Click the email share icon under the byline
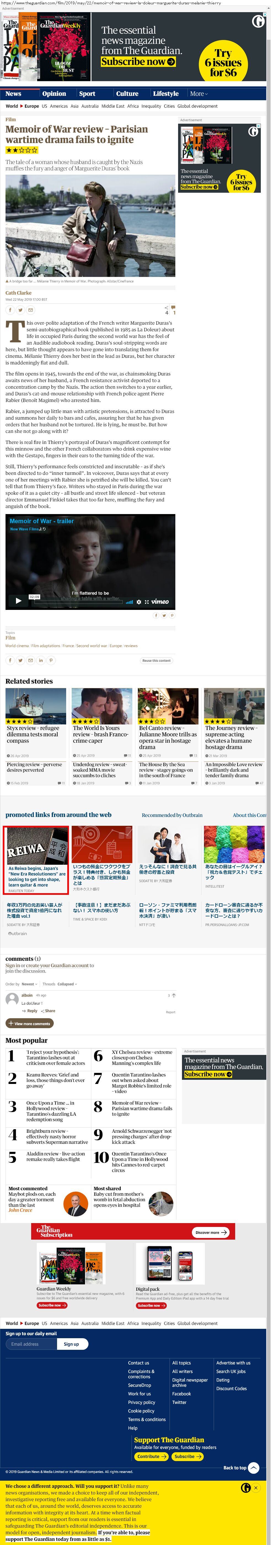271x1545 pixels. point(31,310)
